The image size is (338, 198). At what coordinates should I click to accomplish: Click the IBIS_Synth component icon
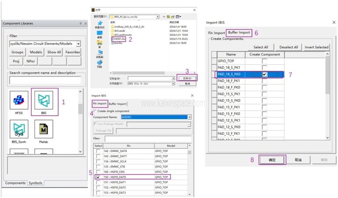click(x=18, y=132)
